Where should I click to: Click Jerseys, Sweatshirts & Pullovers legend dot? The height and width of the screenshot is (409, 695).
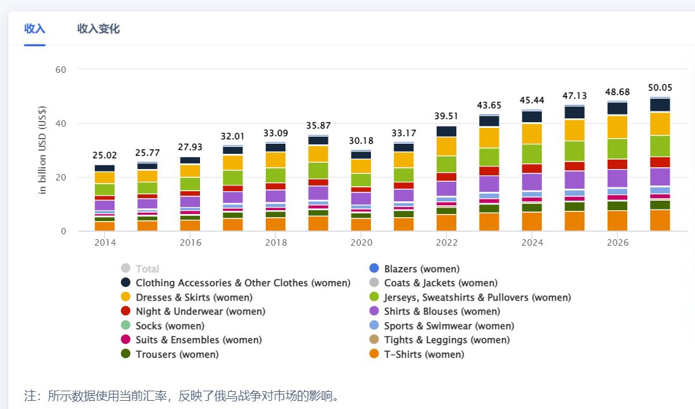pos(373,297)
